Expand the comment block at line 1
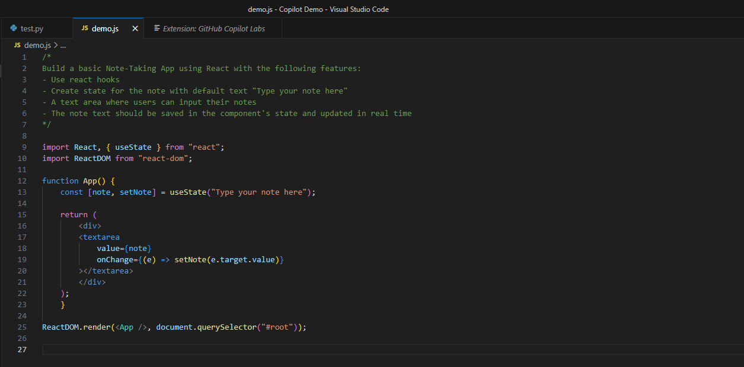The image size is (744, 367). click(34, 57)
